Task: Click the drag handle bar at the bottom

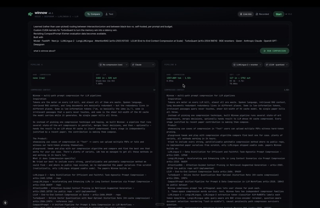Action: (x=160, y=204)
